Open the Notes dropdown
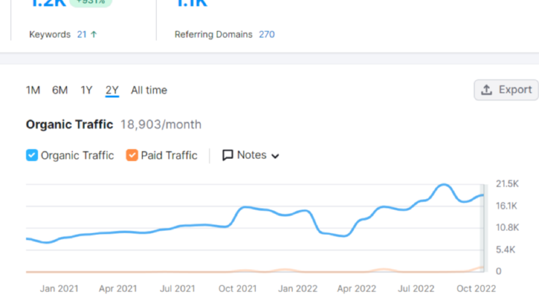 coord(251,156)
